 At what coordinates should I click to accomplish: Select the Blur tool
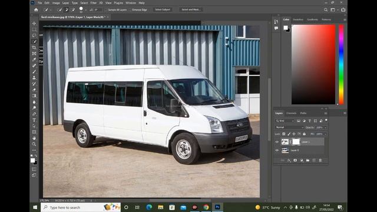pyautogui.click(x=34, y=102)
